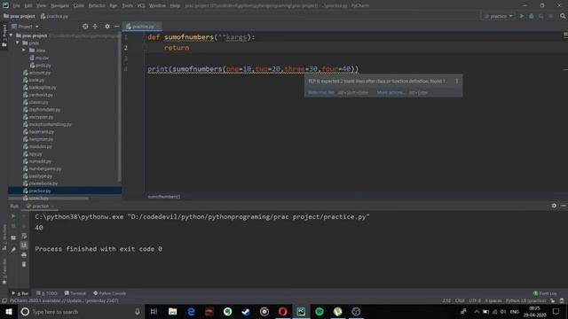Viewport: 568px width, 319px height.
Task: Click the pin tab icon in Run panel
Action: coord(13,250)
